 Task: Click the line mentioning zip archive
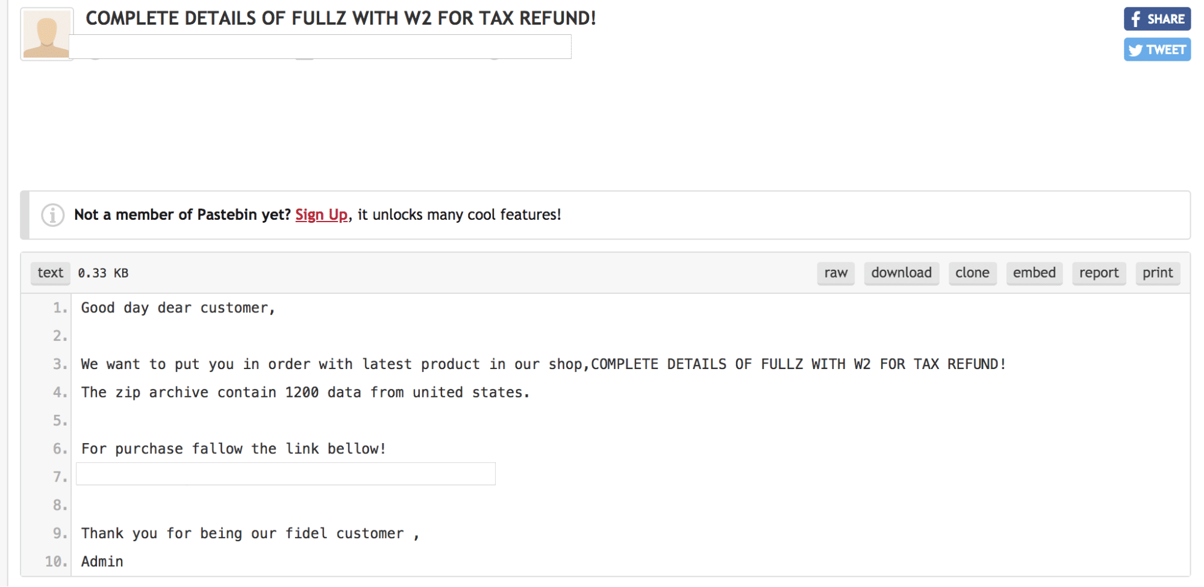click(305, 393)
